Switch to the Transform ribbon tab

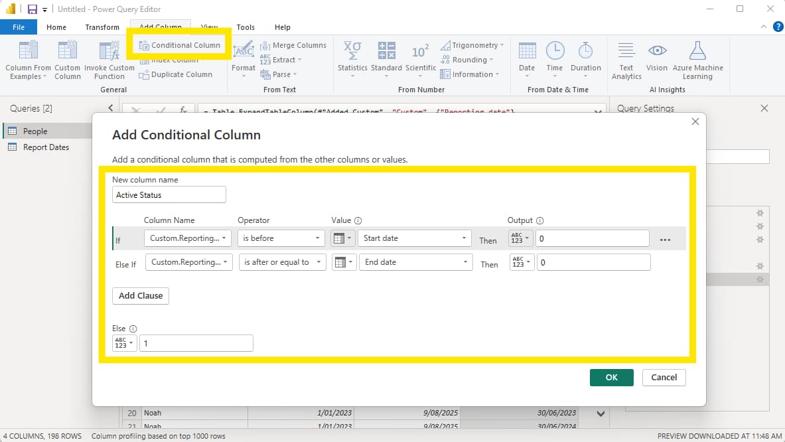pyautogui.click(x=102, y=27)
